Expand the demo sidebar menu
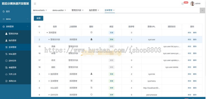 (x=15, y=19)
